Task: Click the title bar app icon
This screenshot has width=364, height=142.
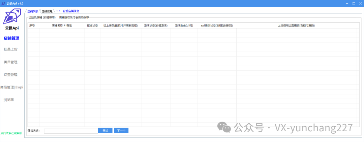Action: 3,3
